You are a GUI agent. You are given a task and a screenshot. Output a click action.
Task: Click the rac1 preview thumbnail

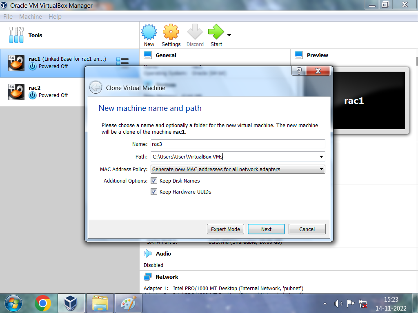click(x=369, y=101)
